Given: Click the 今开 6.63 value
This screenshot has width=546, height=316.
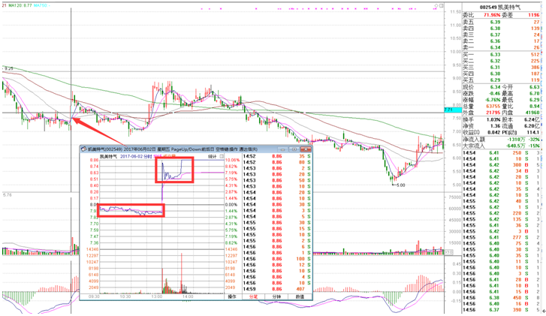Looking at the screenshot, I should [x=535, y=87].
